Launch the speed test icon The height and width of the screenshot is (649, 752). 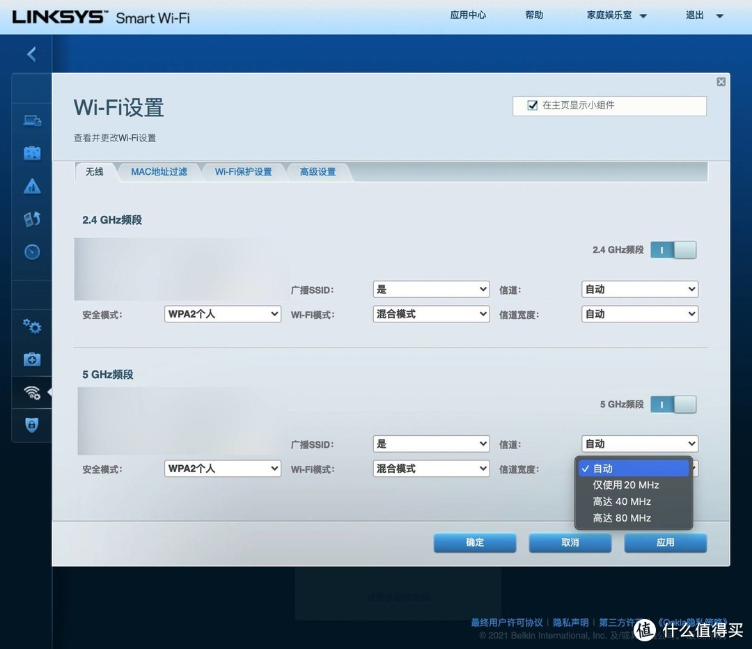pos(31,251)
